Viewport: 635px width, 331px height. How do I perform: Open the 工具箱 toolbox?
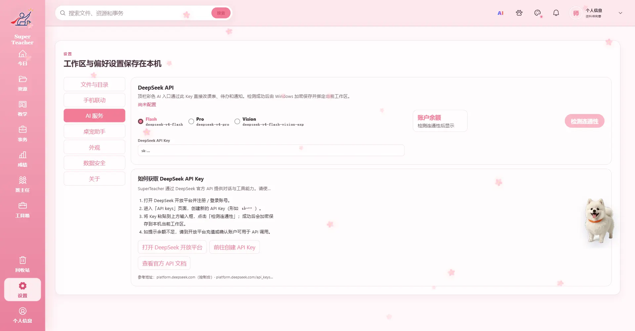(22, 210)
